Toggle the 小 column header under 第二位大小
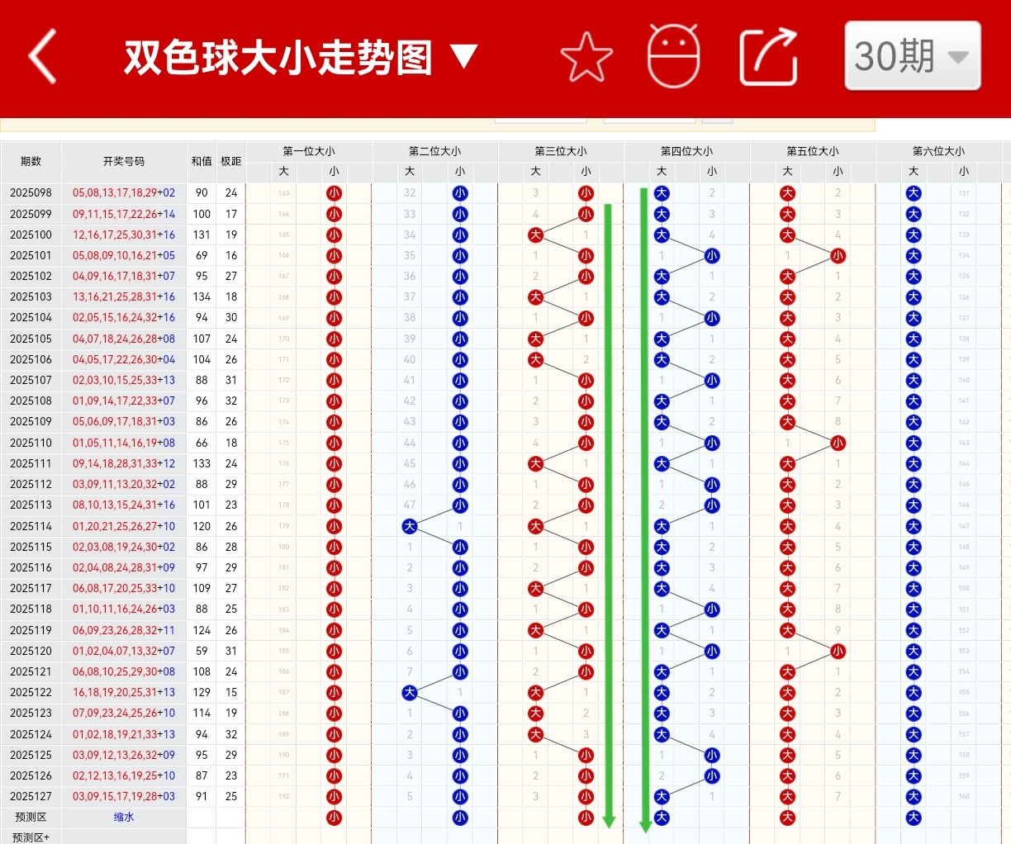 pyautogui.click(x=460, y=171)
